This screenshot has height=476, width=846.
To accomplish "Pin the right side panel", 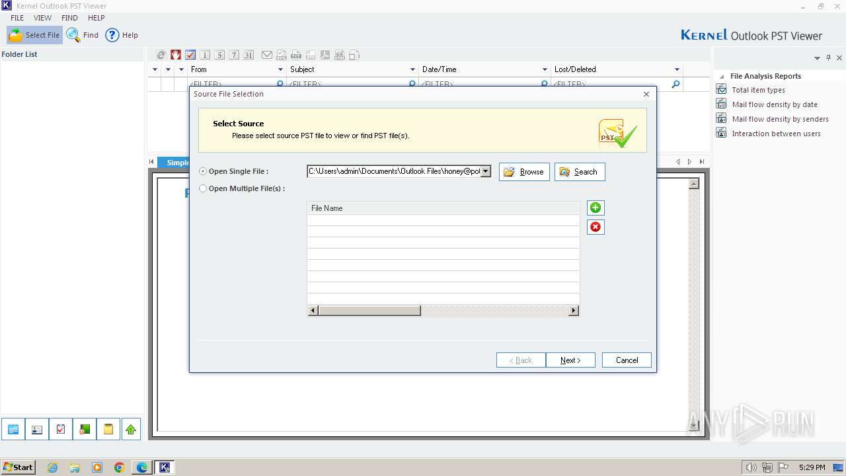I will (828, 58).
